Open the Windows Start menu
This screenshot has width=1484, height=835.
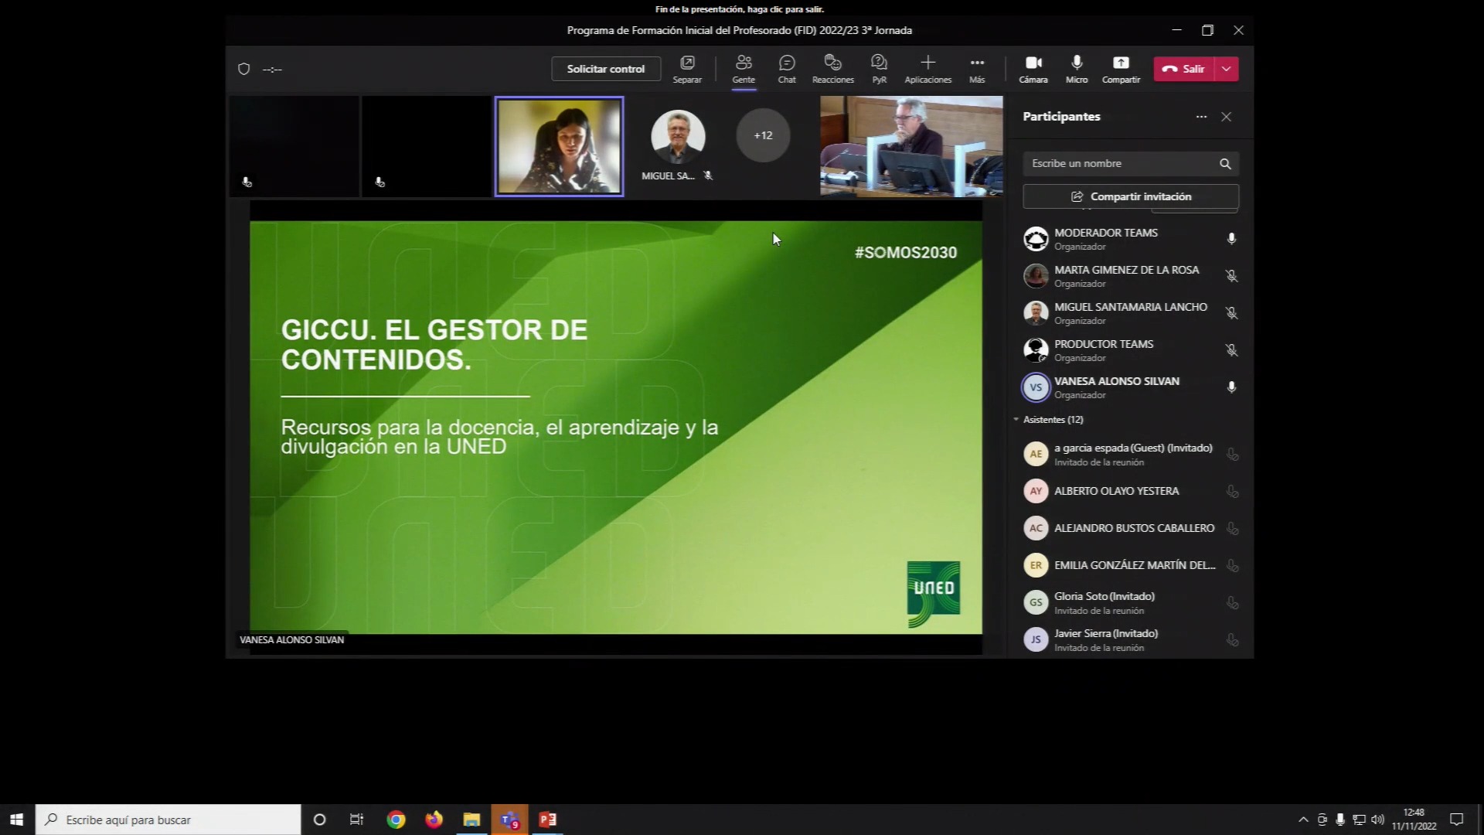pyautogui.click(x=17, y=820)
